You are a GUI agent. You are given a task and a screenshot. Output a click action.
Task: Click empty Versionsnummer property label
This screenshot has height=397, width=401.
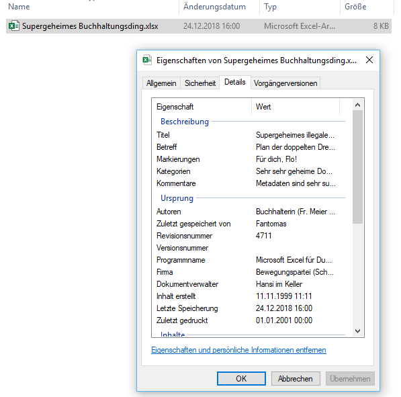[182, 248]
